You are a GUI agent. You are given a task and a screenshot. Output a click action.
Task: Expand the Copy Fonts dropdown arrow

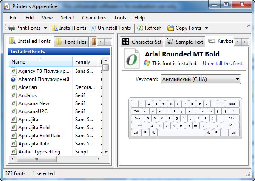206,28
